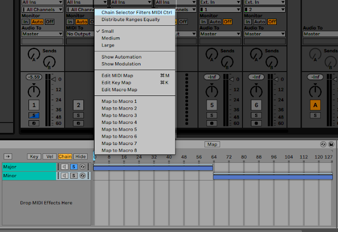Arm track 5 for recording
The image size is (338, 232).
(212, 123)
